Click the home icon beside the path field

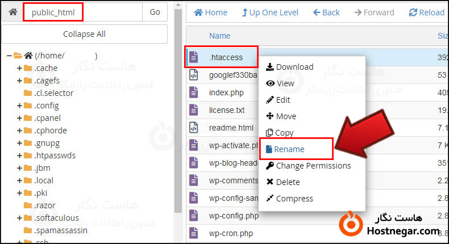tap(13, 12)
